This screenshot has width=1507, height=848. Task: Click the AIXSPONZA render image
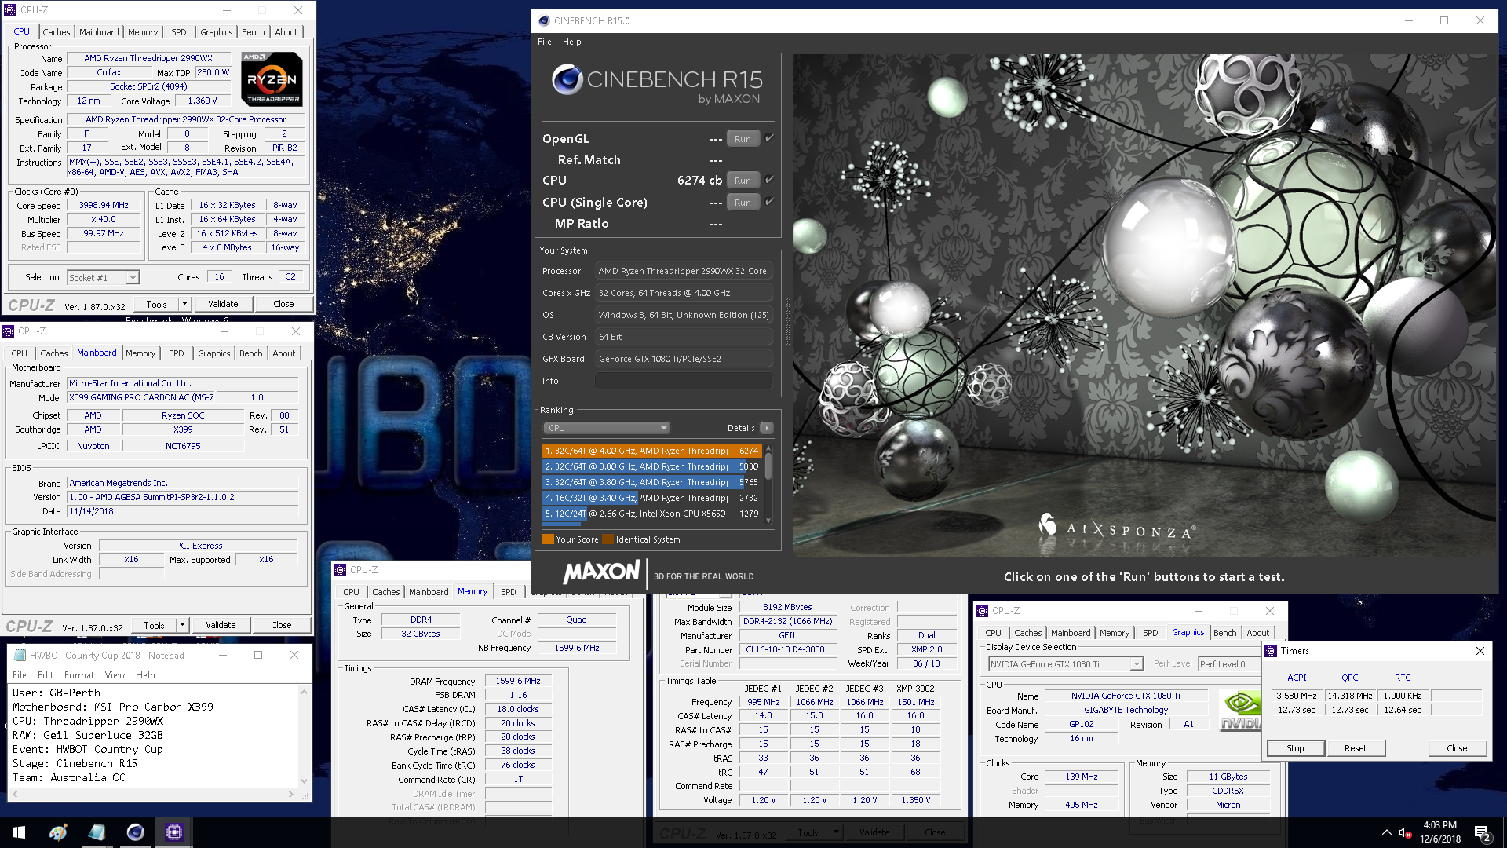pyautogui.click(x=1144, y=305)
